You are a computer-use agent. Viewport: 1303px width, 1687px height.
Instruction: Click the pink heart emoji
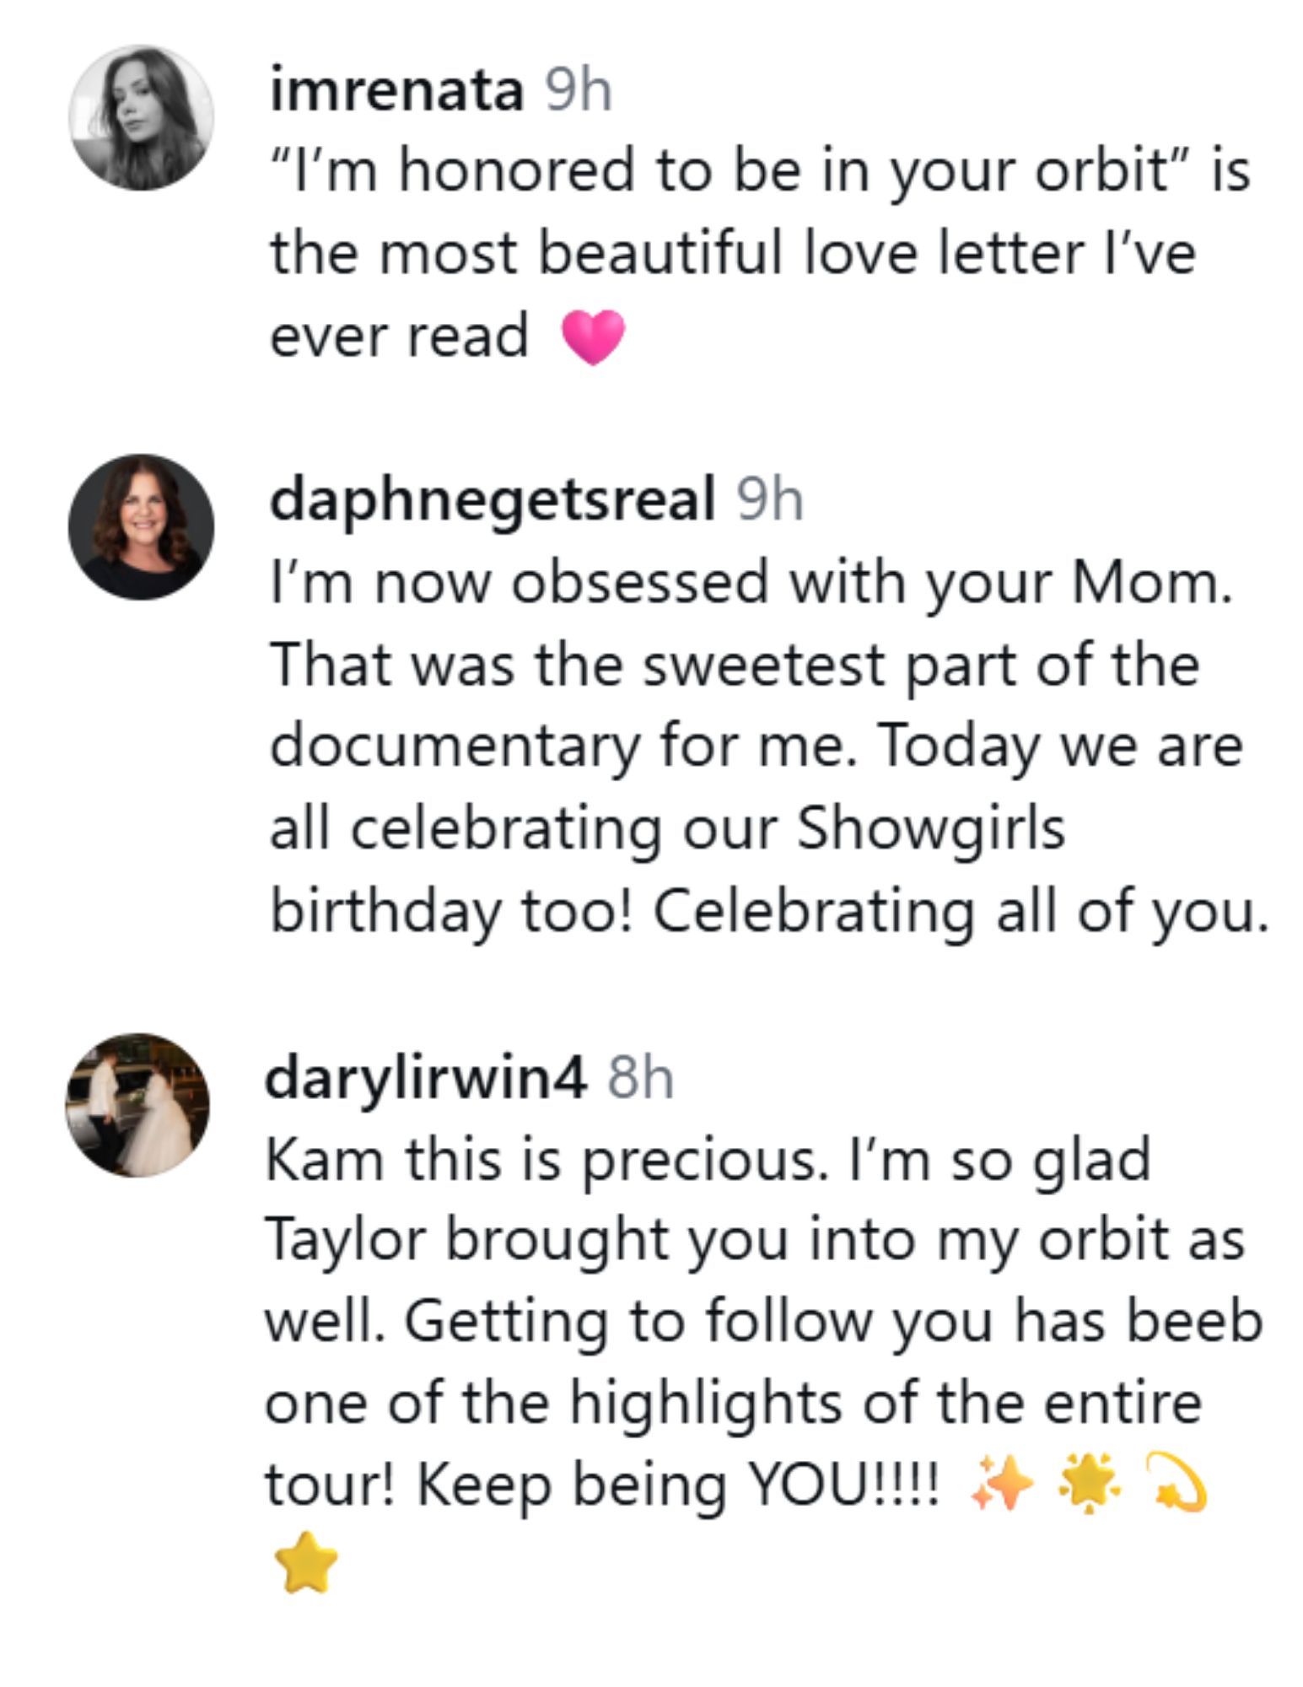point(593,336)
